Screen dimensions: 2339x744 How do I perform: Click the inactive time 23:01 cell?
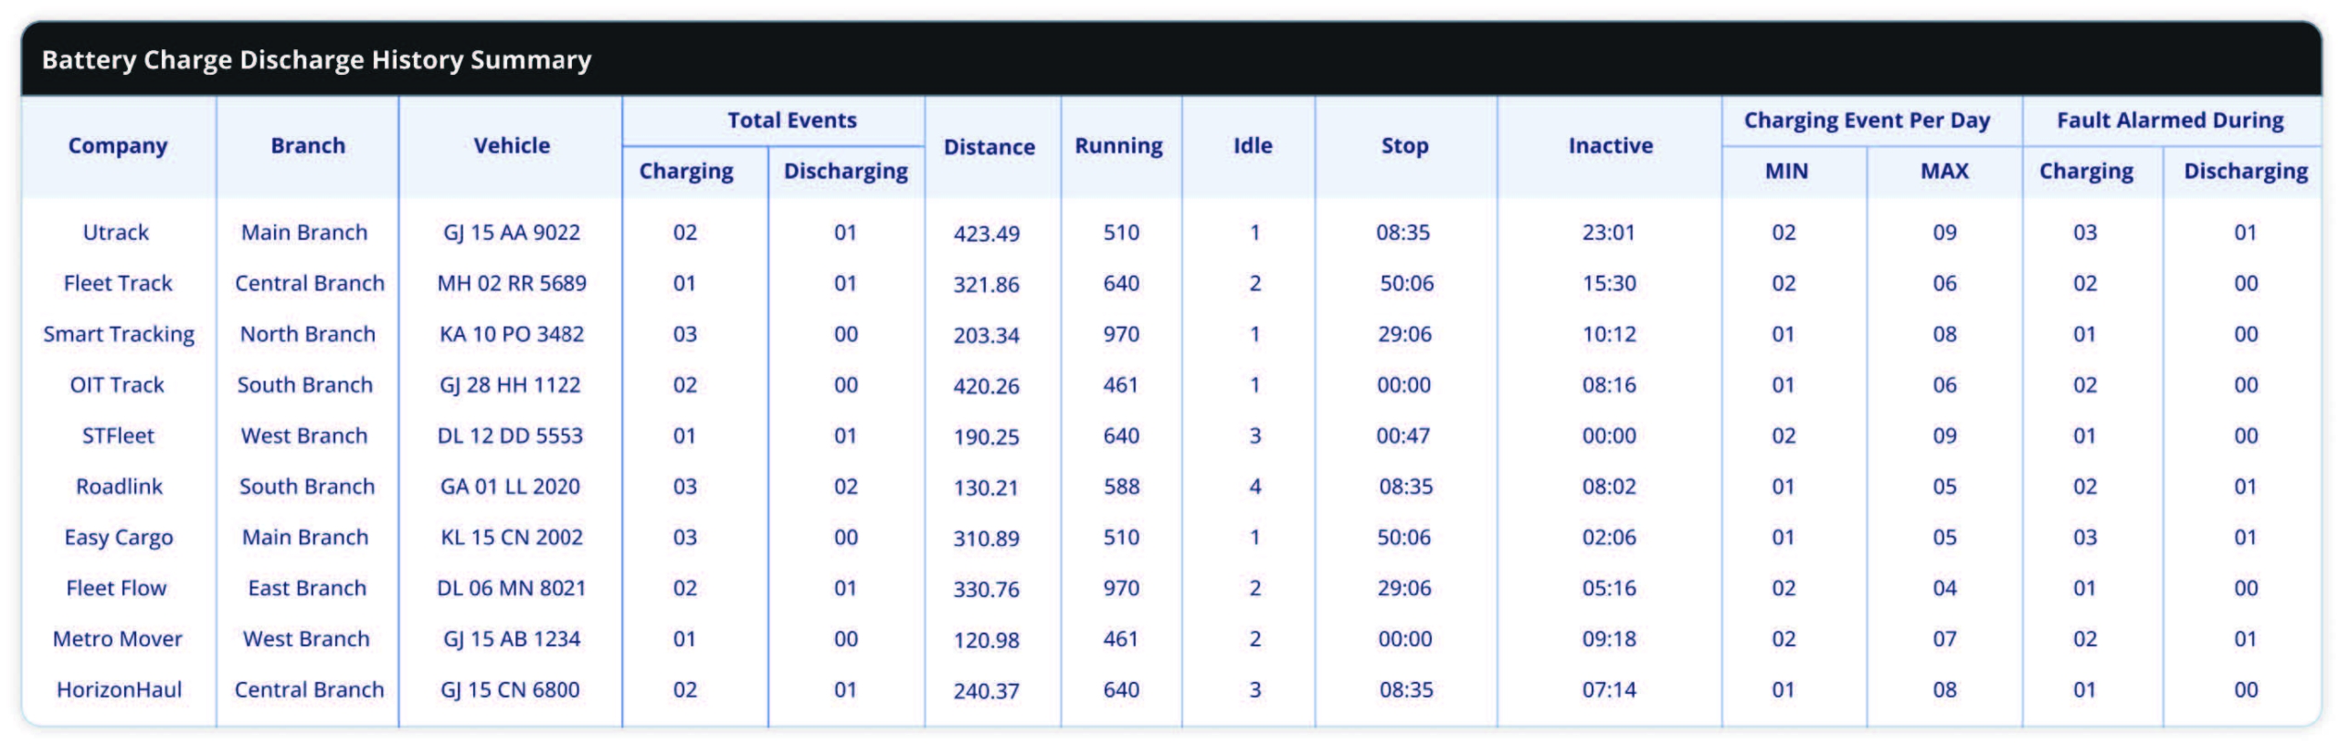[x=1609, y=233]
